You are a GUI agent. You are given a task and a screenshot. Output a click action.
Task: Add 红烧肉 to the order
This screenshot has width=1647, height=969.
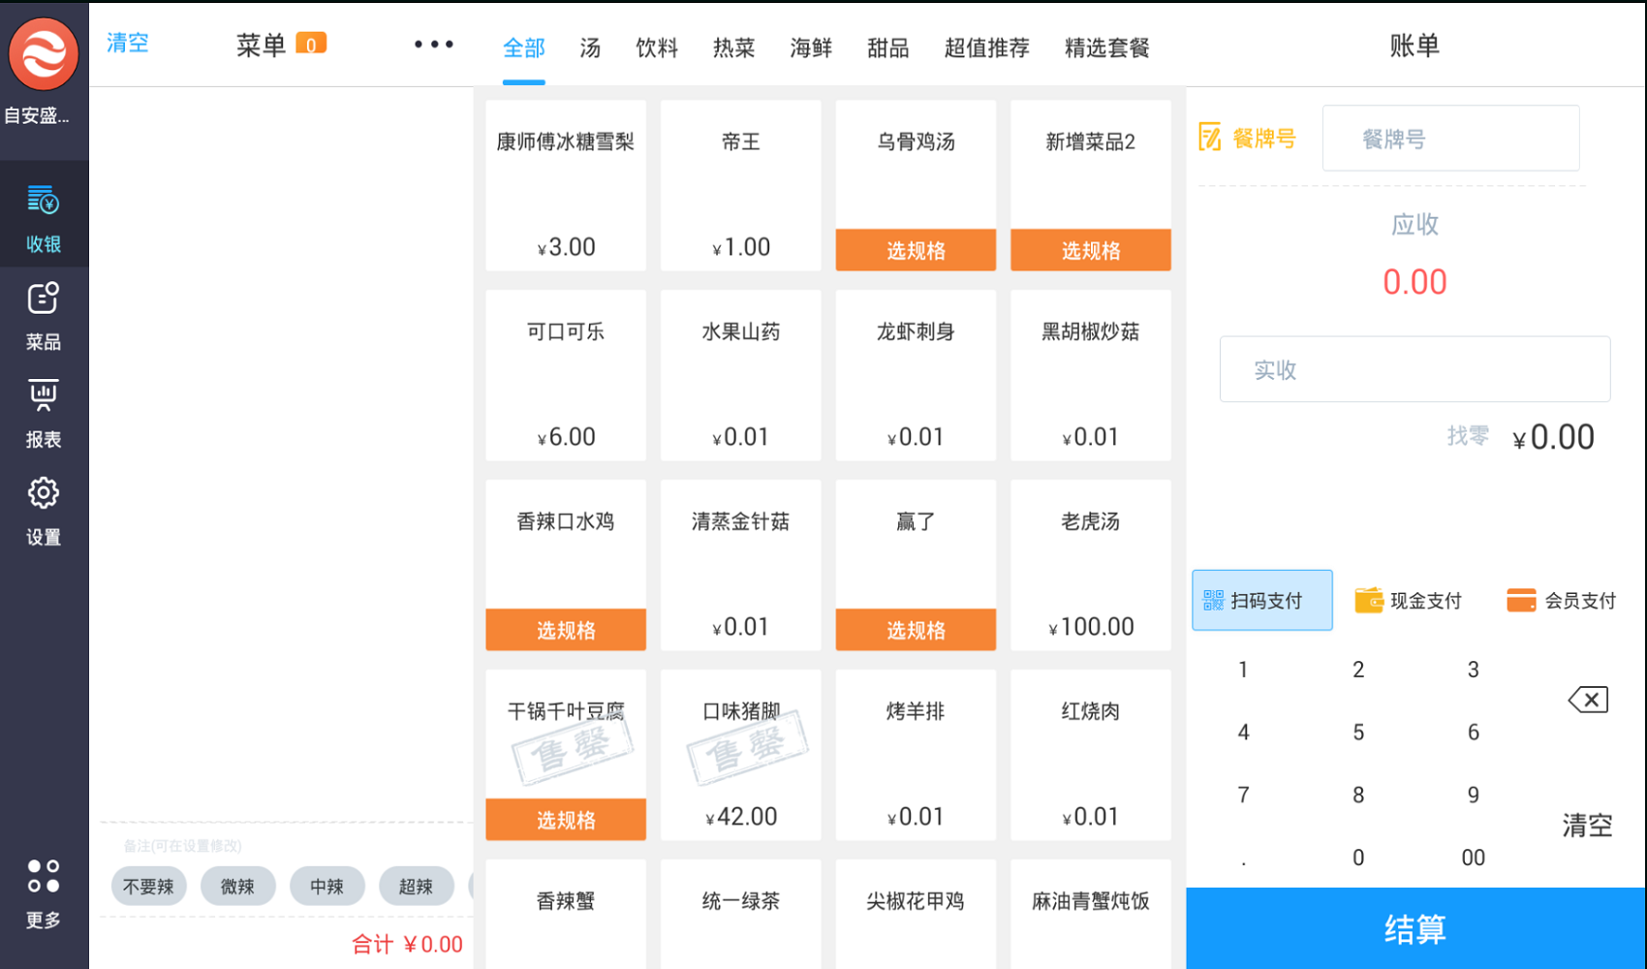coord(1091,755)
